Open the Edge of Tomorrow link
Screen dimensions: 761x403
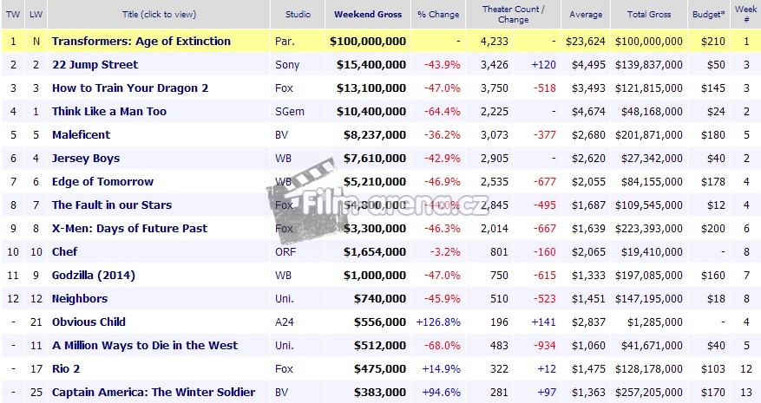coord(102,181)
